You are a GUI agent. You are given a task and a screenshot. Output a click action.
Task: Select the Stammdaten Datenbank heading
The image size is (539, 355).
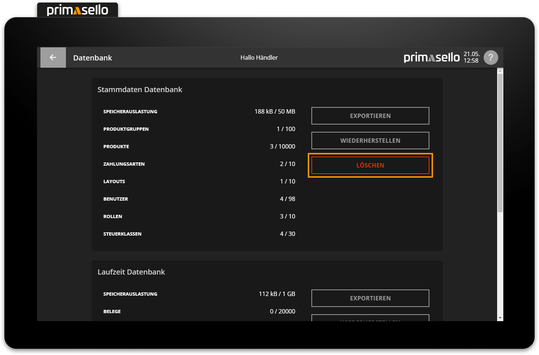click(x=140, y=90)
